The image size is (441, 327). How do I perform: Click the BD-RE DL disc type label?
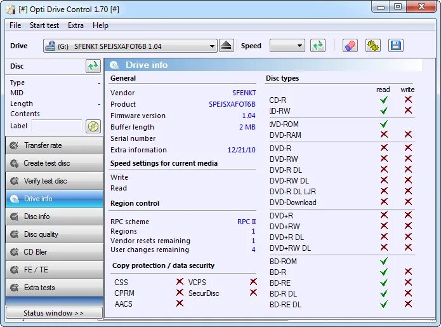point(285,305)
